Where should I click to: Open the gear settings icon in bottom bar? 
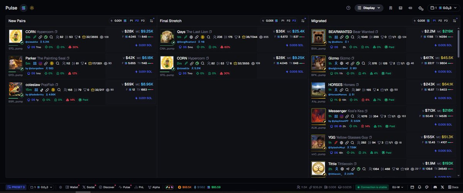click(x=61, y=187)
